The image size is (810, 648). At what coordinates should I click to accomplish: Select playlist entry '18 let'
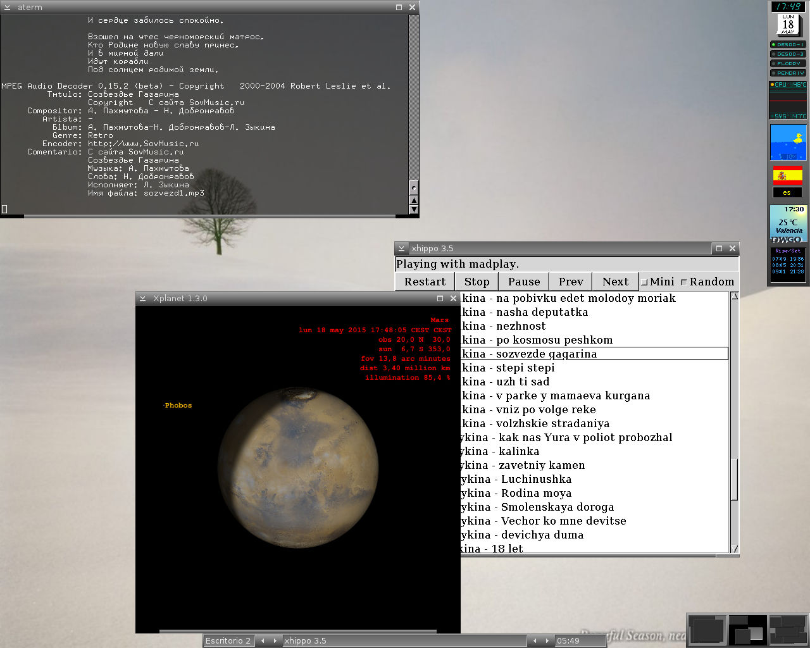pyautogui.click(x=594, y=548)
